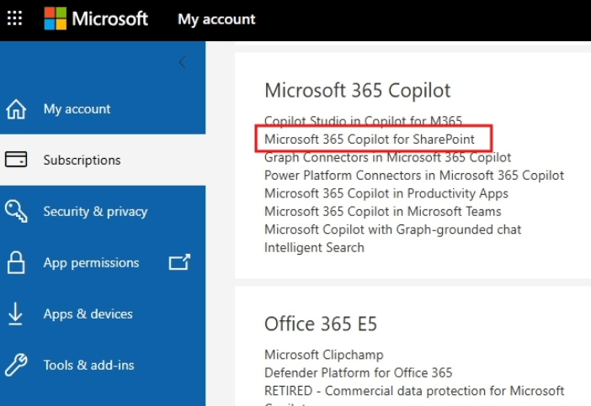Go to Security & privacy page
Screen dimensions: 591x406
(x=95, y=212)
